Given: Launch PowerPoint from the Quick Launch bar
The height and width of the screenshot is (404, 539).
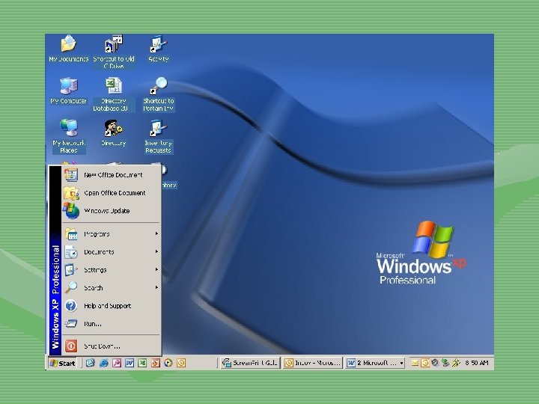Looking at the screenshot, I should [156, 363].
